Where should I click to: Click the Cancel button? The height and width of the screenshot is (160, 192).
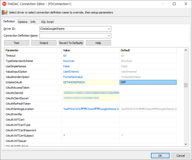(x=181, y=156)
